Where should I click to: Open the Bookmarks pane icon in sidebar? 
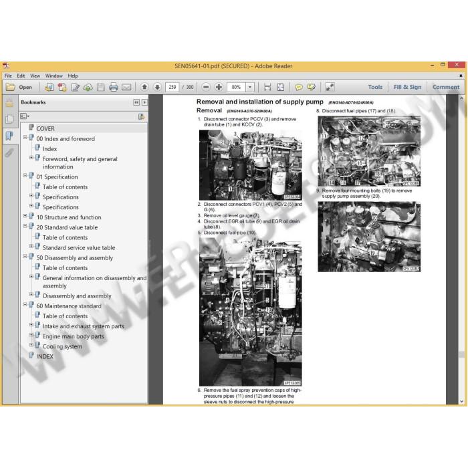pos(9,136)
